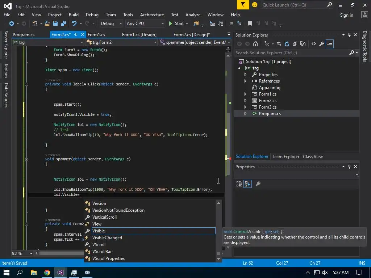Click the uncomment selected lines icon
The width and height of the screenshot is (371, 278).
[239, 24]
